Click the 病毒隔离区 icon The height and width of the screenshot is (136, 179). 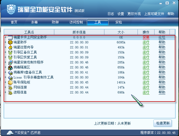pos(10,68)
